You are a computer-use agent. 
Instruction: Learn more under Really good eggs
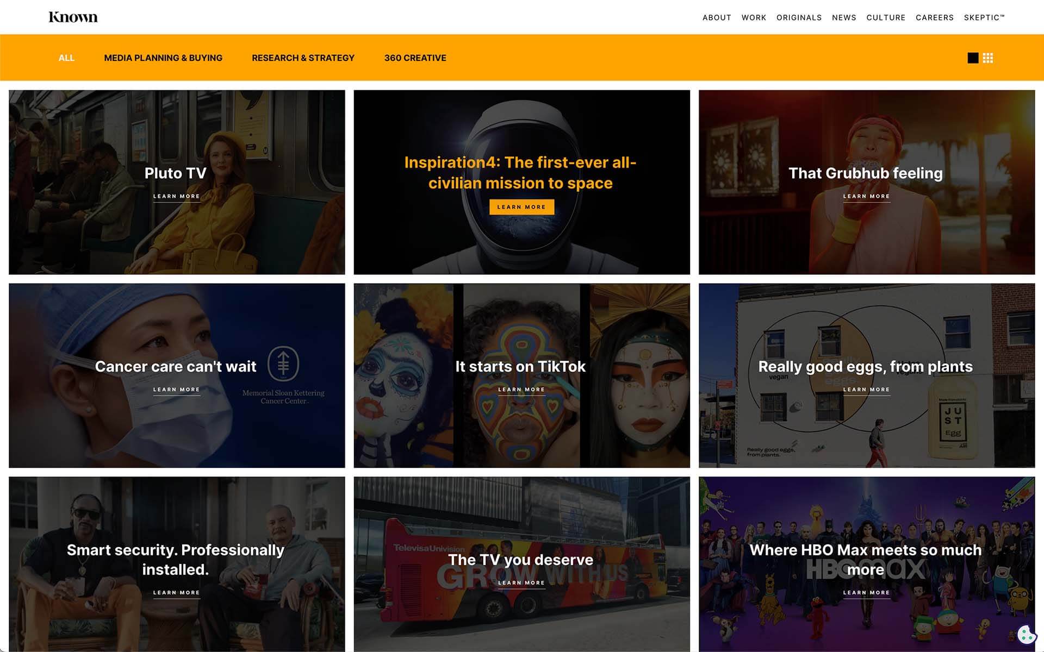[866, 390]
